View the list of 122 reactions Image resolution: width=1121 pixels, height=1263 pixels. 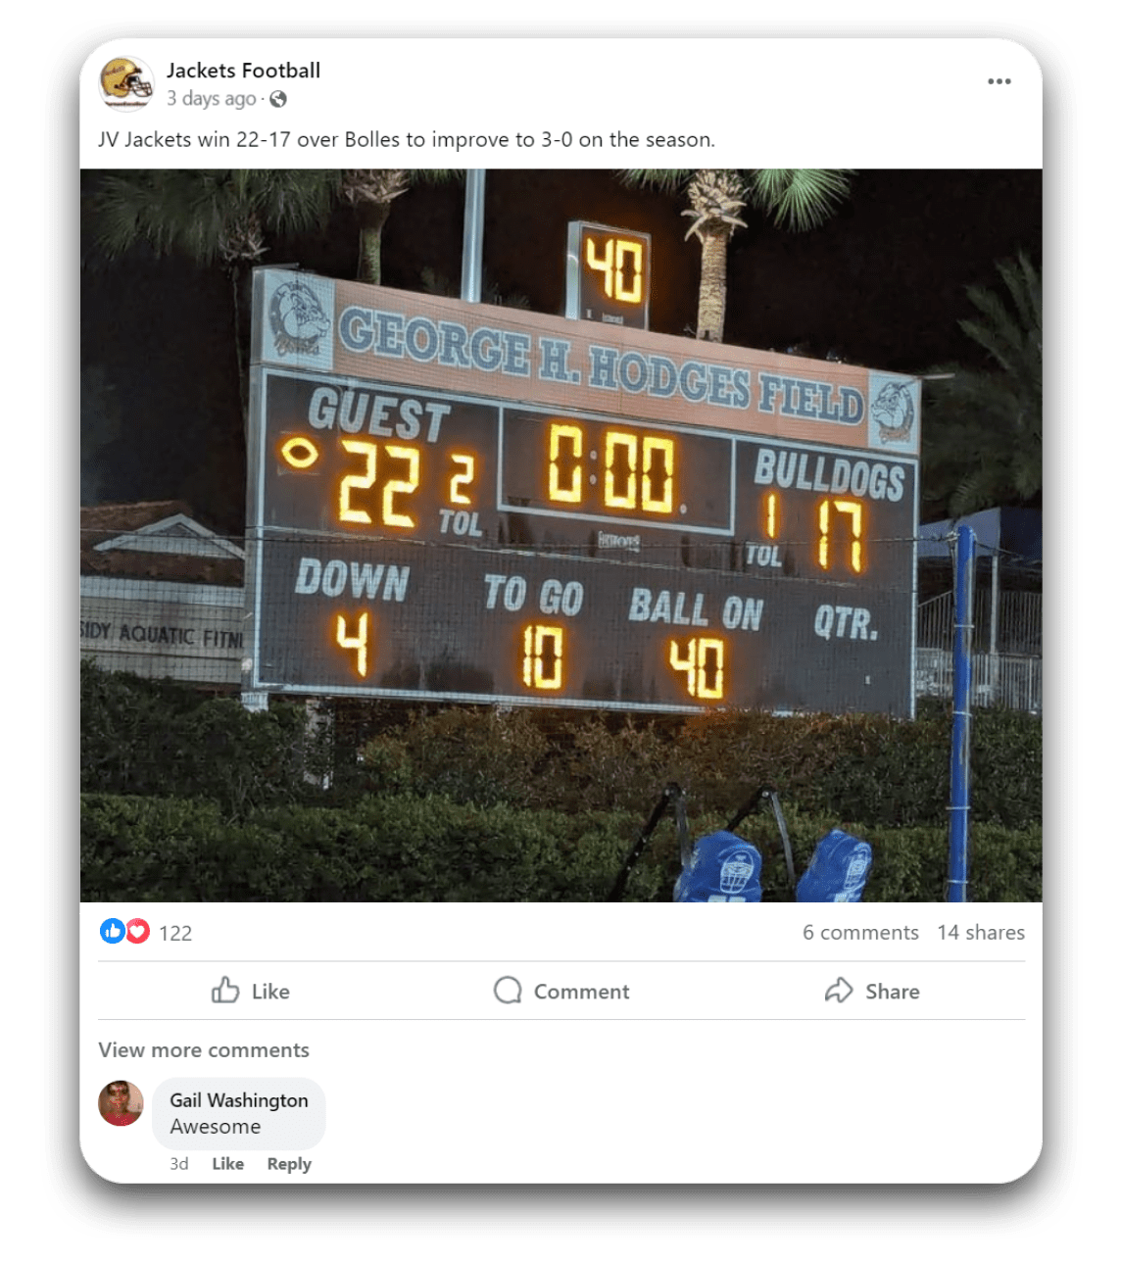[x=175, y=933]
